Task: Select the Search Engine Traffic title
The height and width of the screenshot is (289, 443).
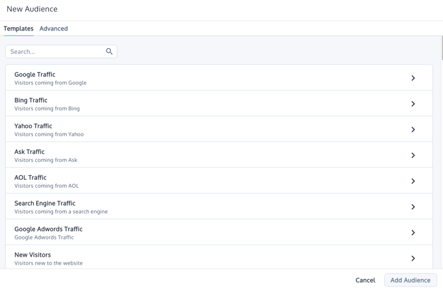Action: (45, 203)
